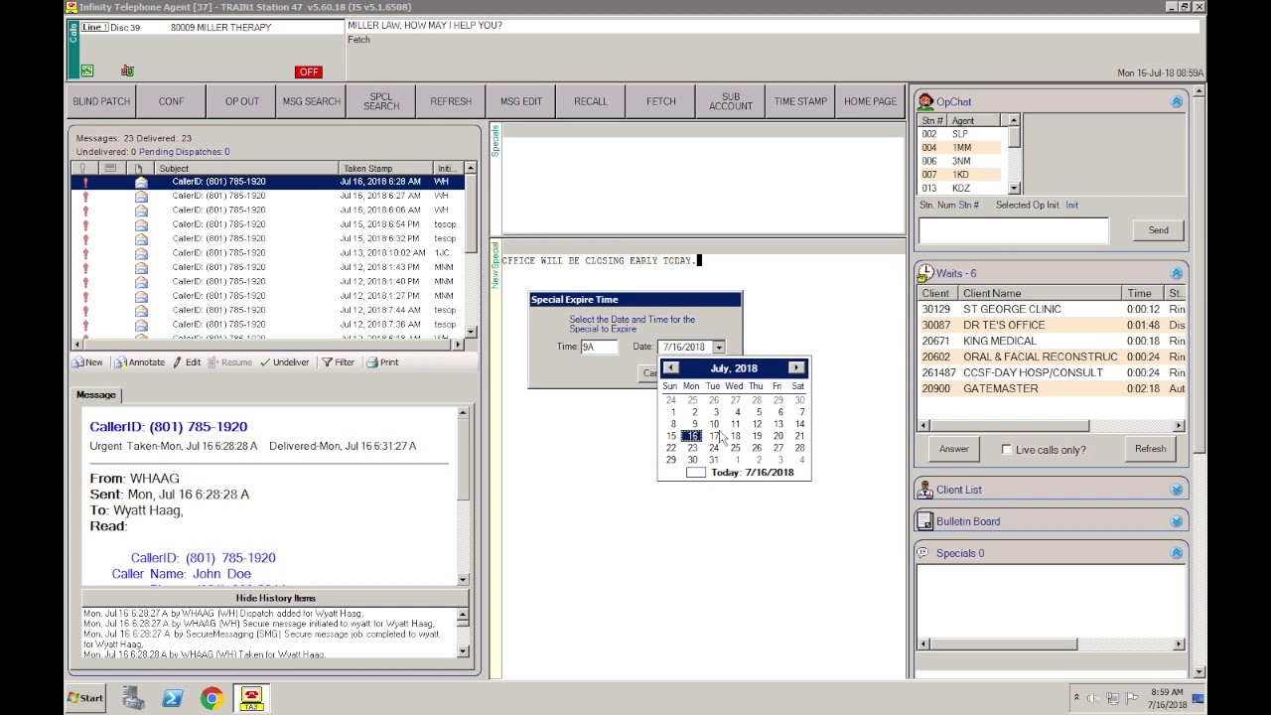Click Edit in message toolbar
The height and width of the screenshot is (715, 1271).
(187, 362)
